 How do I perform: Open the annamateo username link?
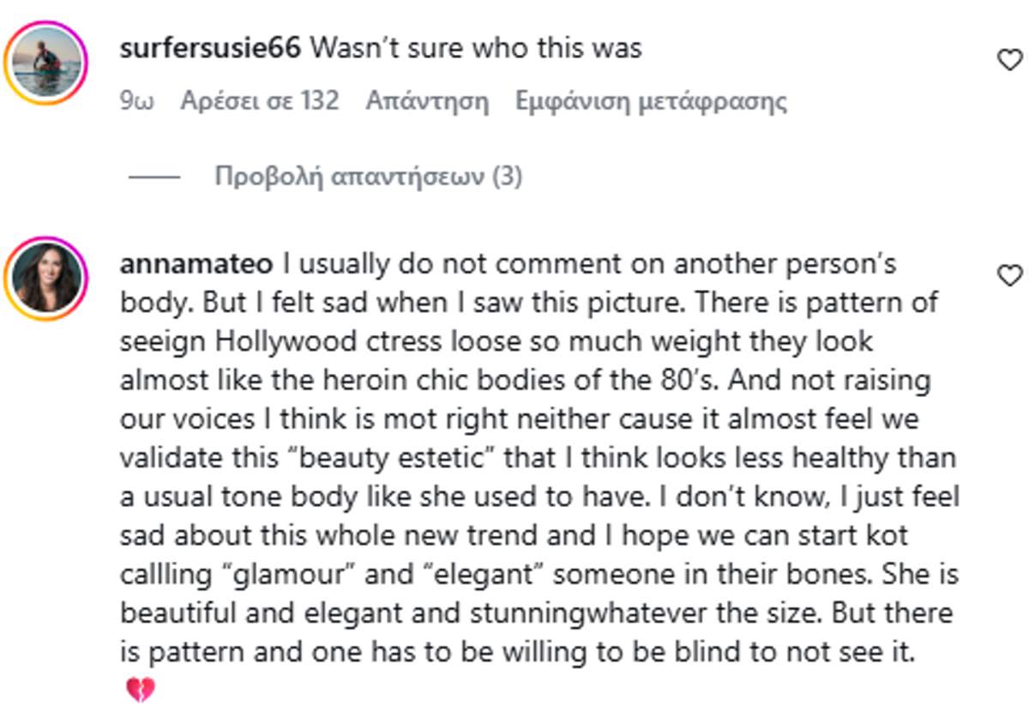click(x=196, y=263)
